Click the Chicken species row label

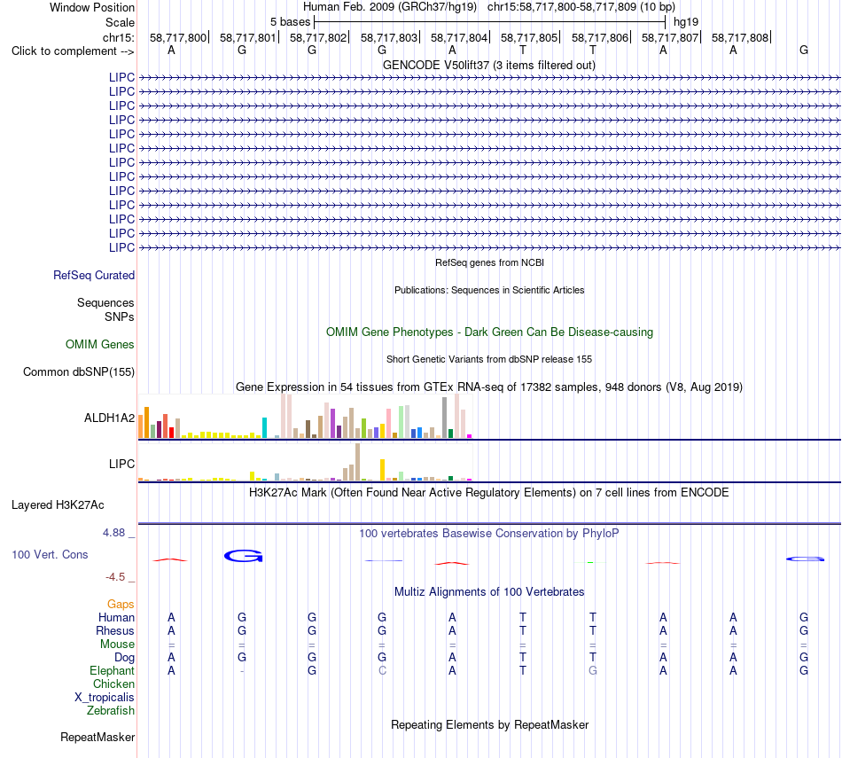tap(113, 684)
